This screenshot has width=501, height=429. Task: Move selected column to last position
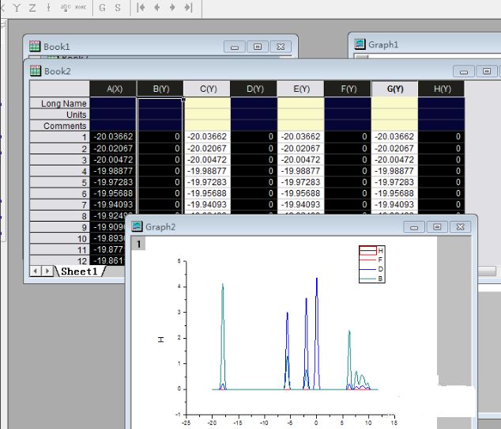tap(189, 7)
